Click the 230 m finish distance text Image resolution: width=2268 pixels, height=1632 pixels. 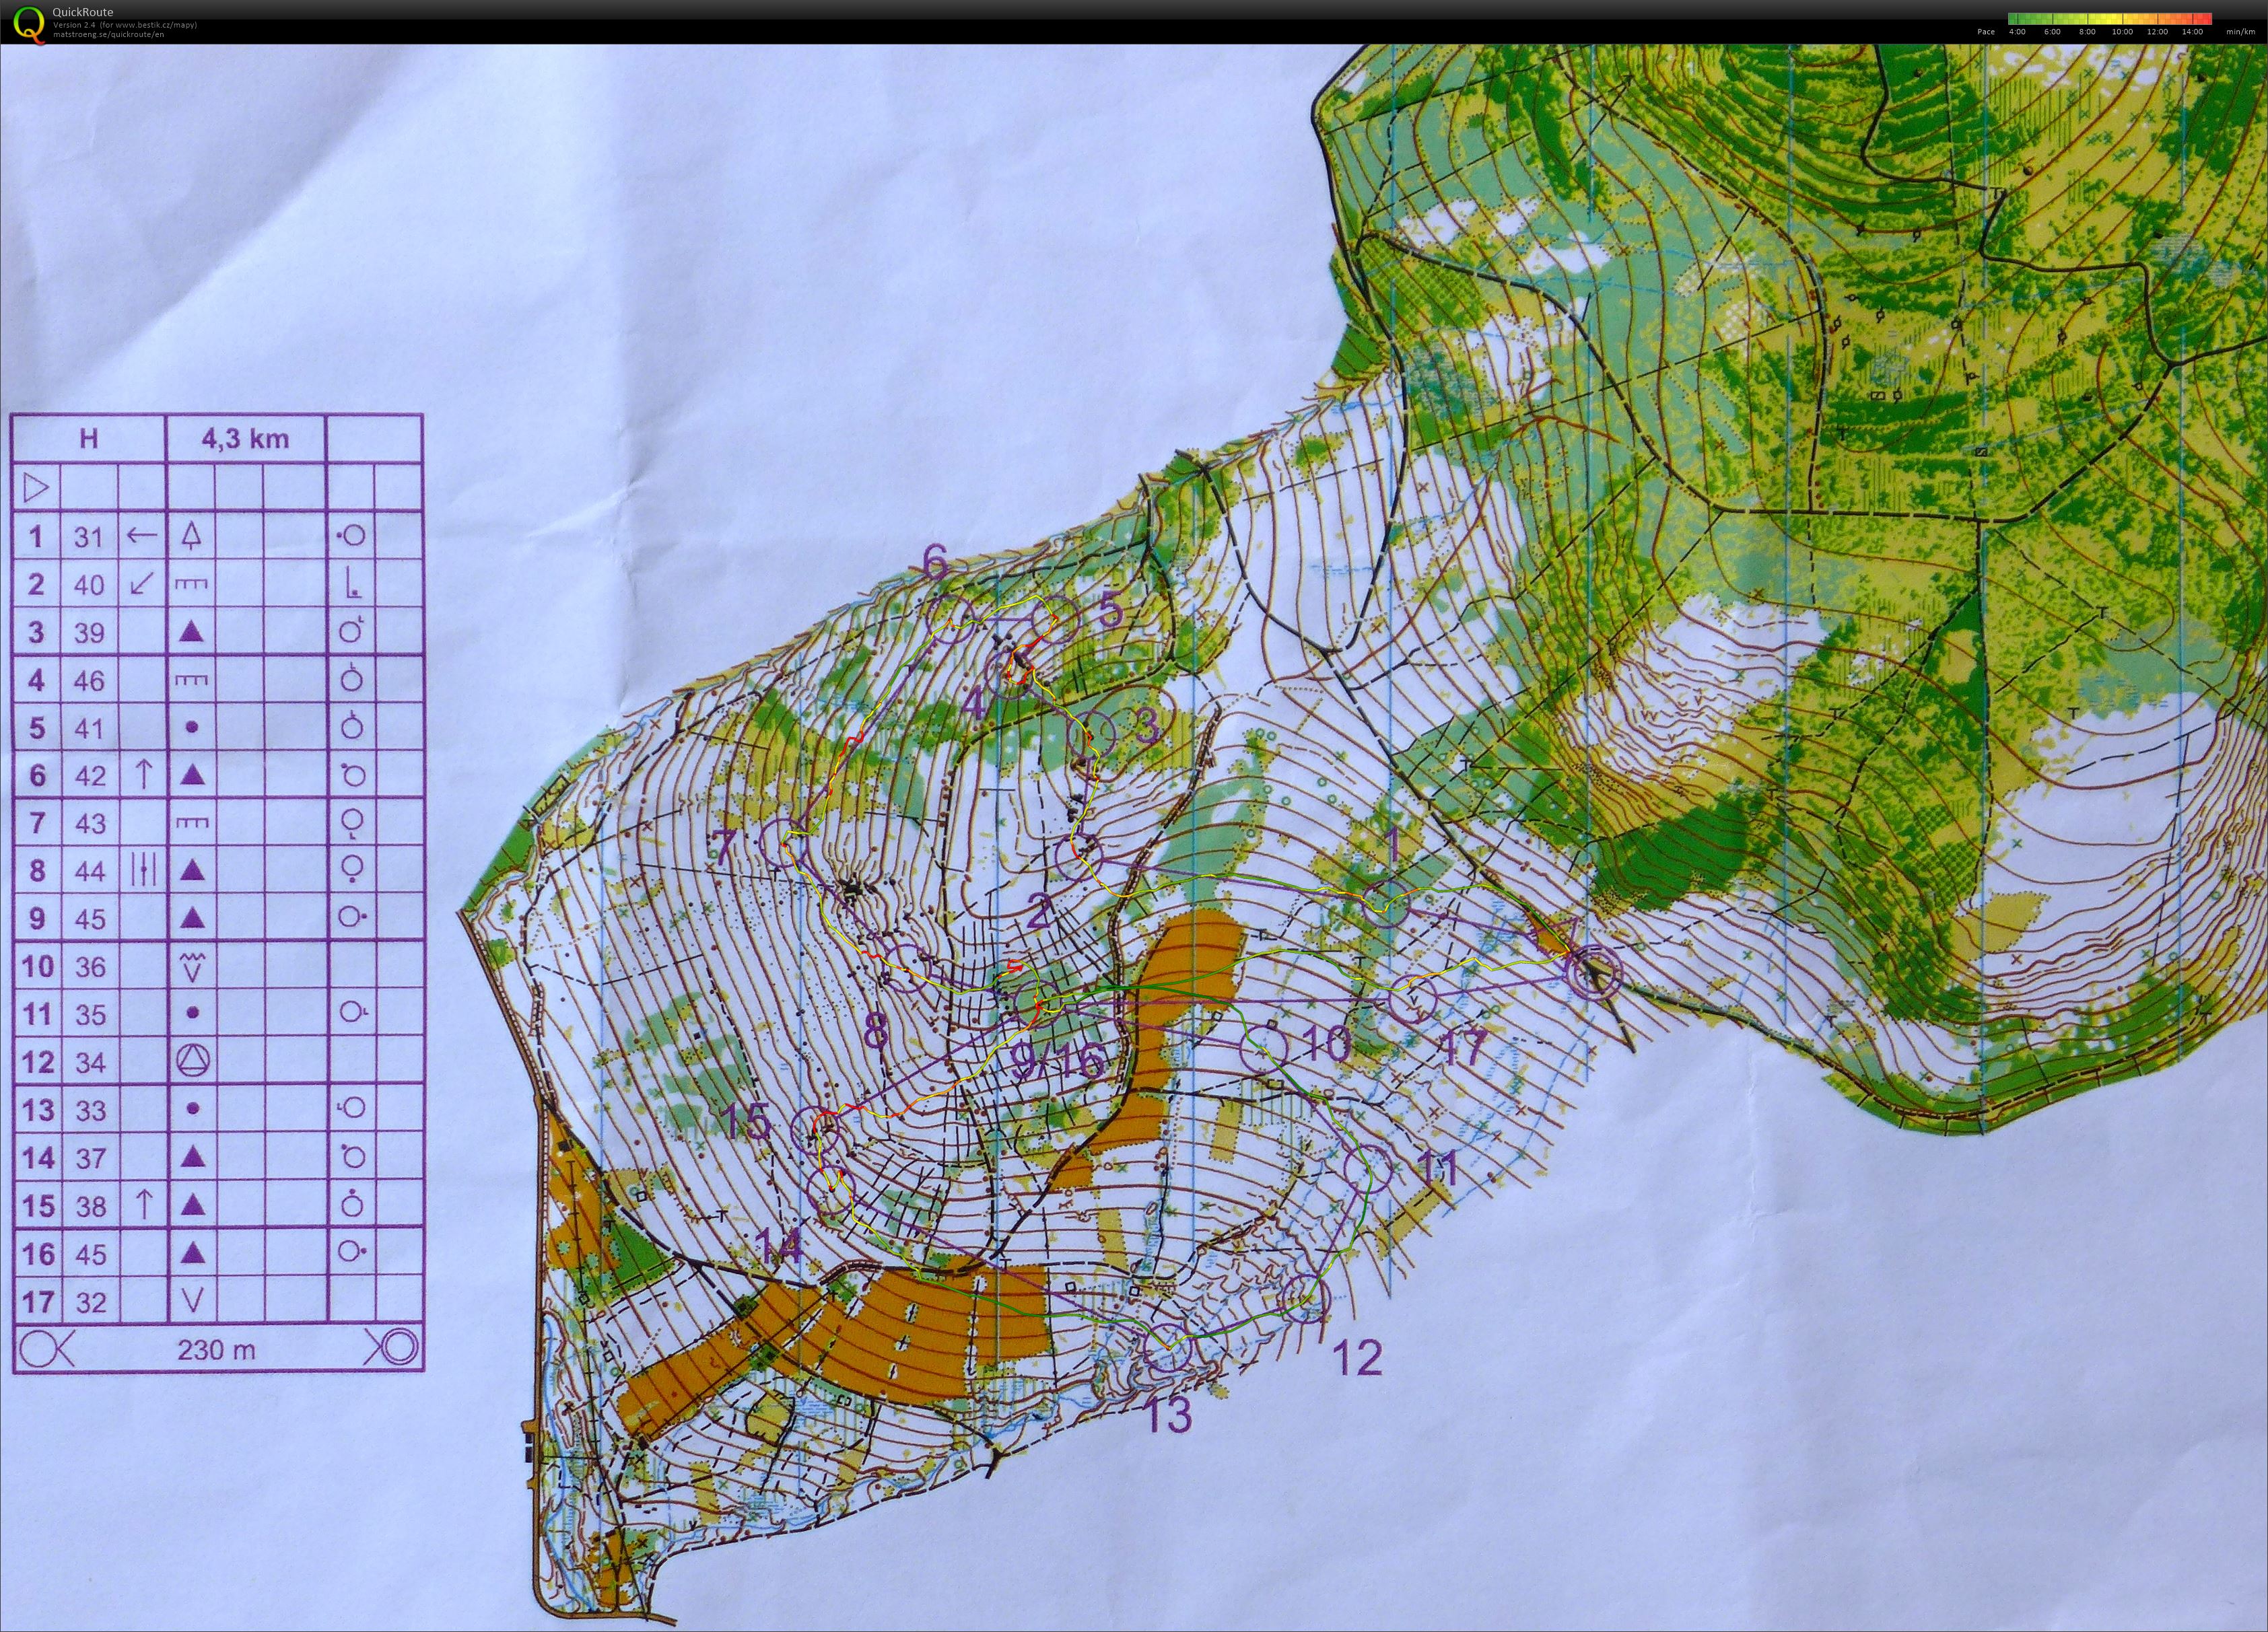tap(216, 1350)
